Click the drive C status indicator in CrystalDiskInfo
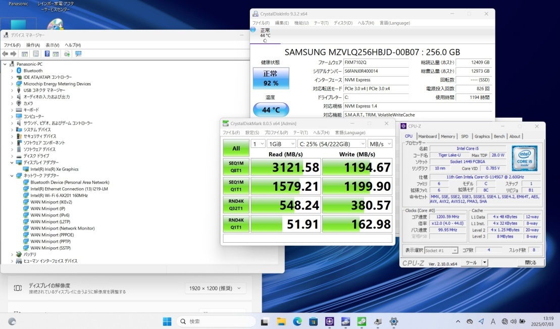Image resolution: width=560 pixels, height=329 pixels. (265, 35)
